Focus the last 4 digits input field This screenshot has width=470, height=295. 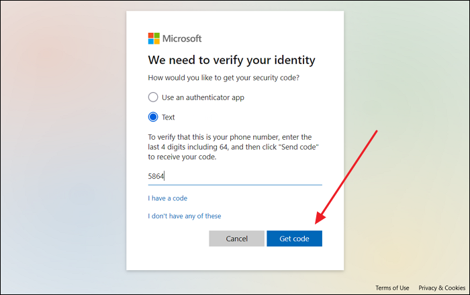point(235,176)
